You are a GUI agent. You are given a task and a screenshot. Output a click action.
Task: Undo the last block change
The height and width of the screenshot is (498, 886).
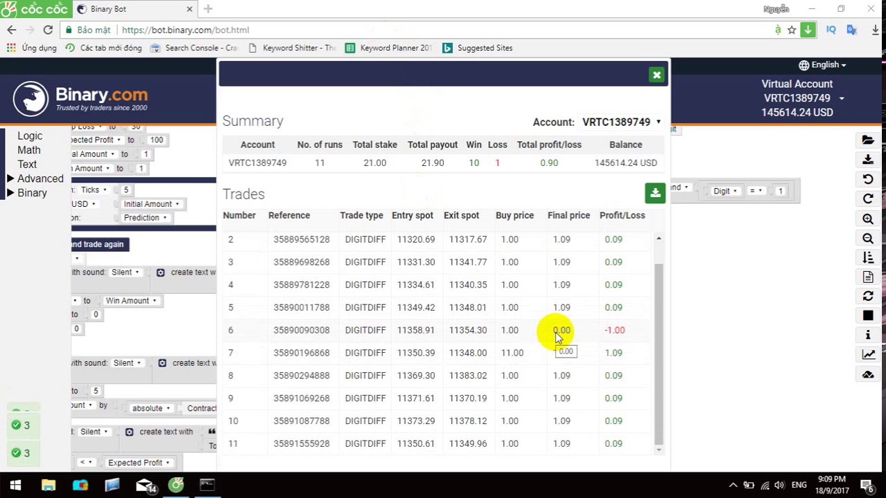[868, 179]
